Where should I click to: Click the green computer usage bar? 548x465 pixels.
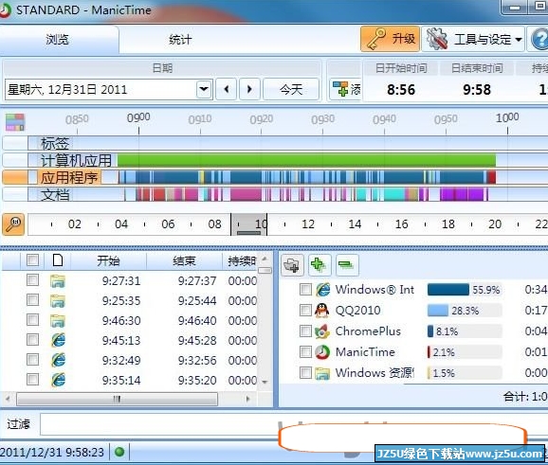click(306, 160)
